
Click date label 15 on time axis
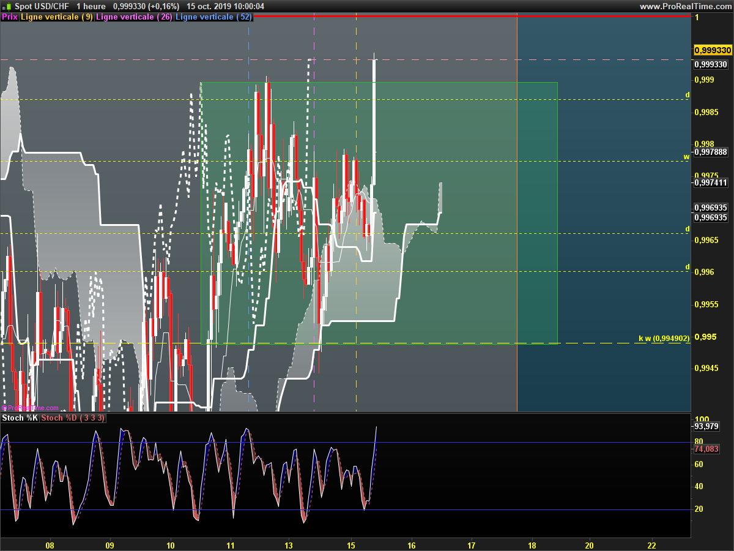351,545
